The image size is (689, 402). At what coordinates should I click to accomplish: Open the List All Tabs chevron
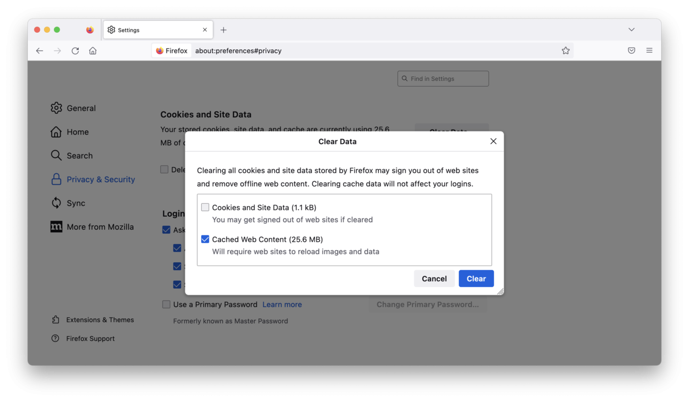pyautogui.click(x=631, y=29)
